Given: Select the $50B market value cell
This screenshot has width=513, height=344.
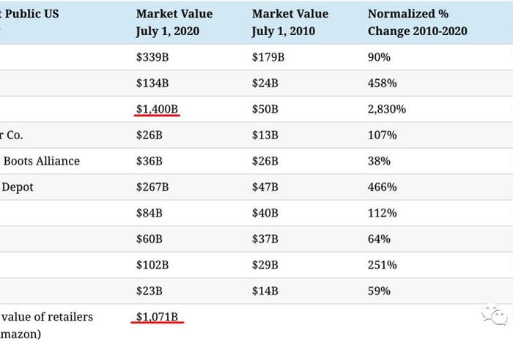Looking at the screenshot, I should tap(265, 109).
